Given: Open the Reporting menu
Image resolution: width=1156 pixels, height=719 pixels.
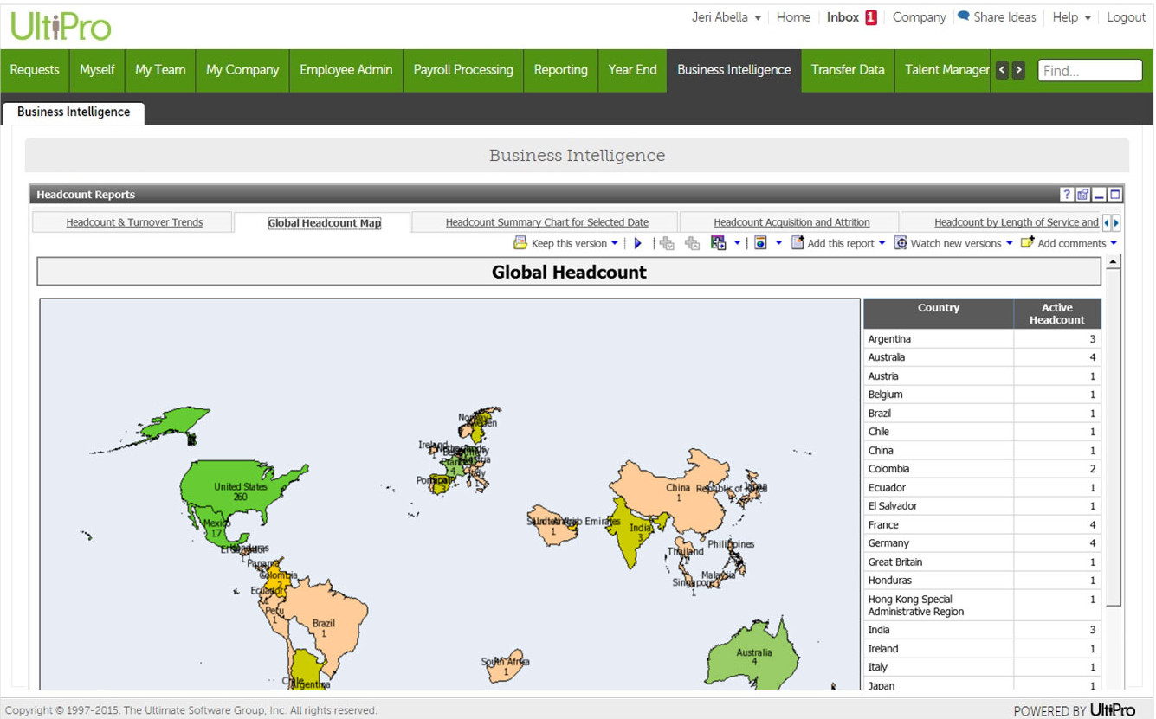Looking at the screenshot, I should click(x=560, y=70).
